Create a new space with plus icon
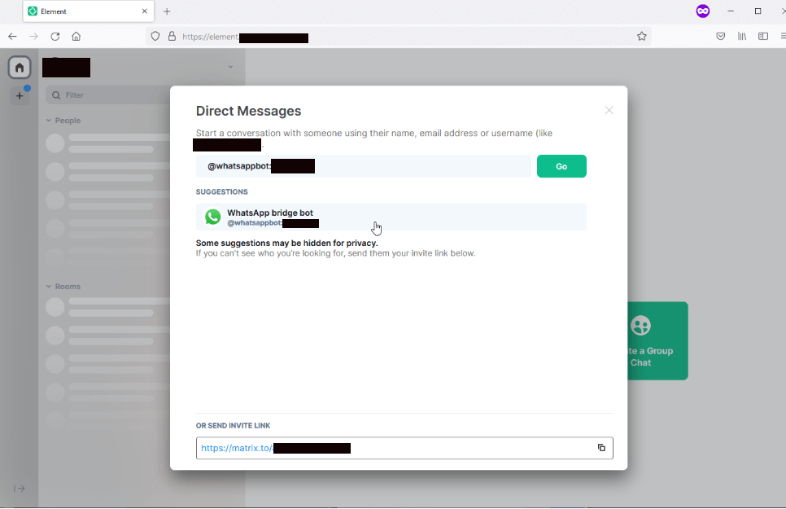The width and height of the screenshot is (786, 509). pos(20,95)
